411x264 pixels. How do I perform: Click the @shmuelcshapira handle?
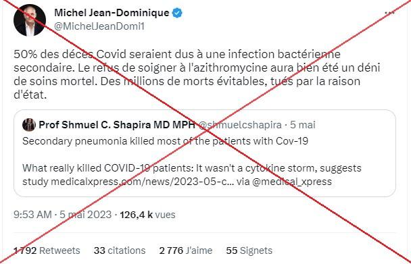240,125
